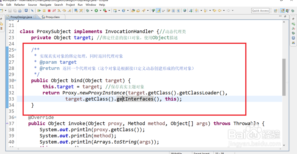This screenshot has height=154, width=297.
Task: Click into the Quick Access field
Action: coord(260,11)
